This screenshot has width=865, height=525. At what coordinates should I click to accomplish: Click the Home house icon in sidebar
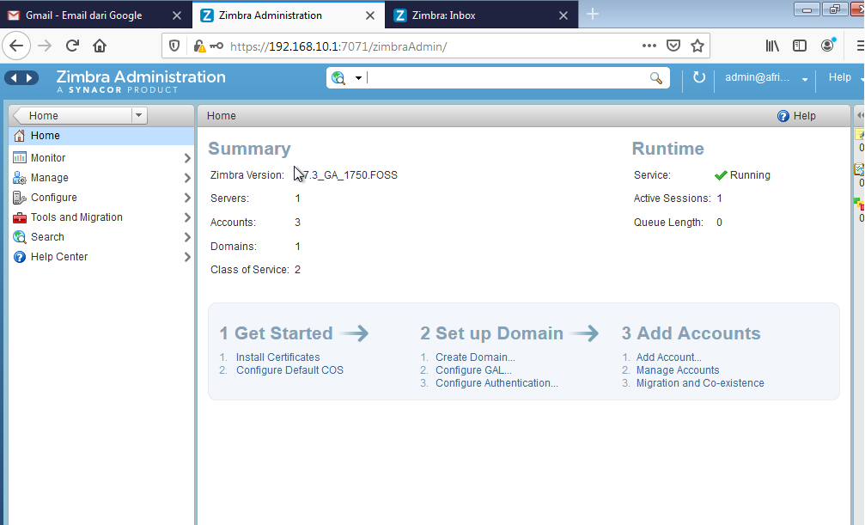[19, 136]
